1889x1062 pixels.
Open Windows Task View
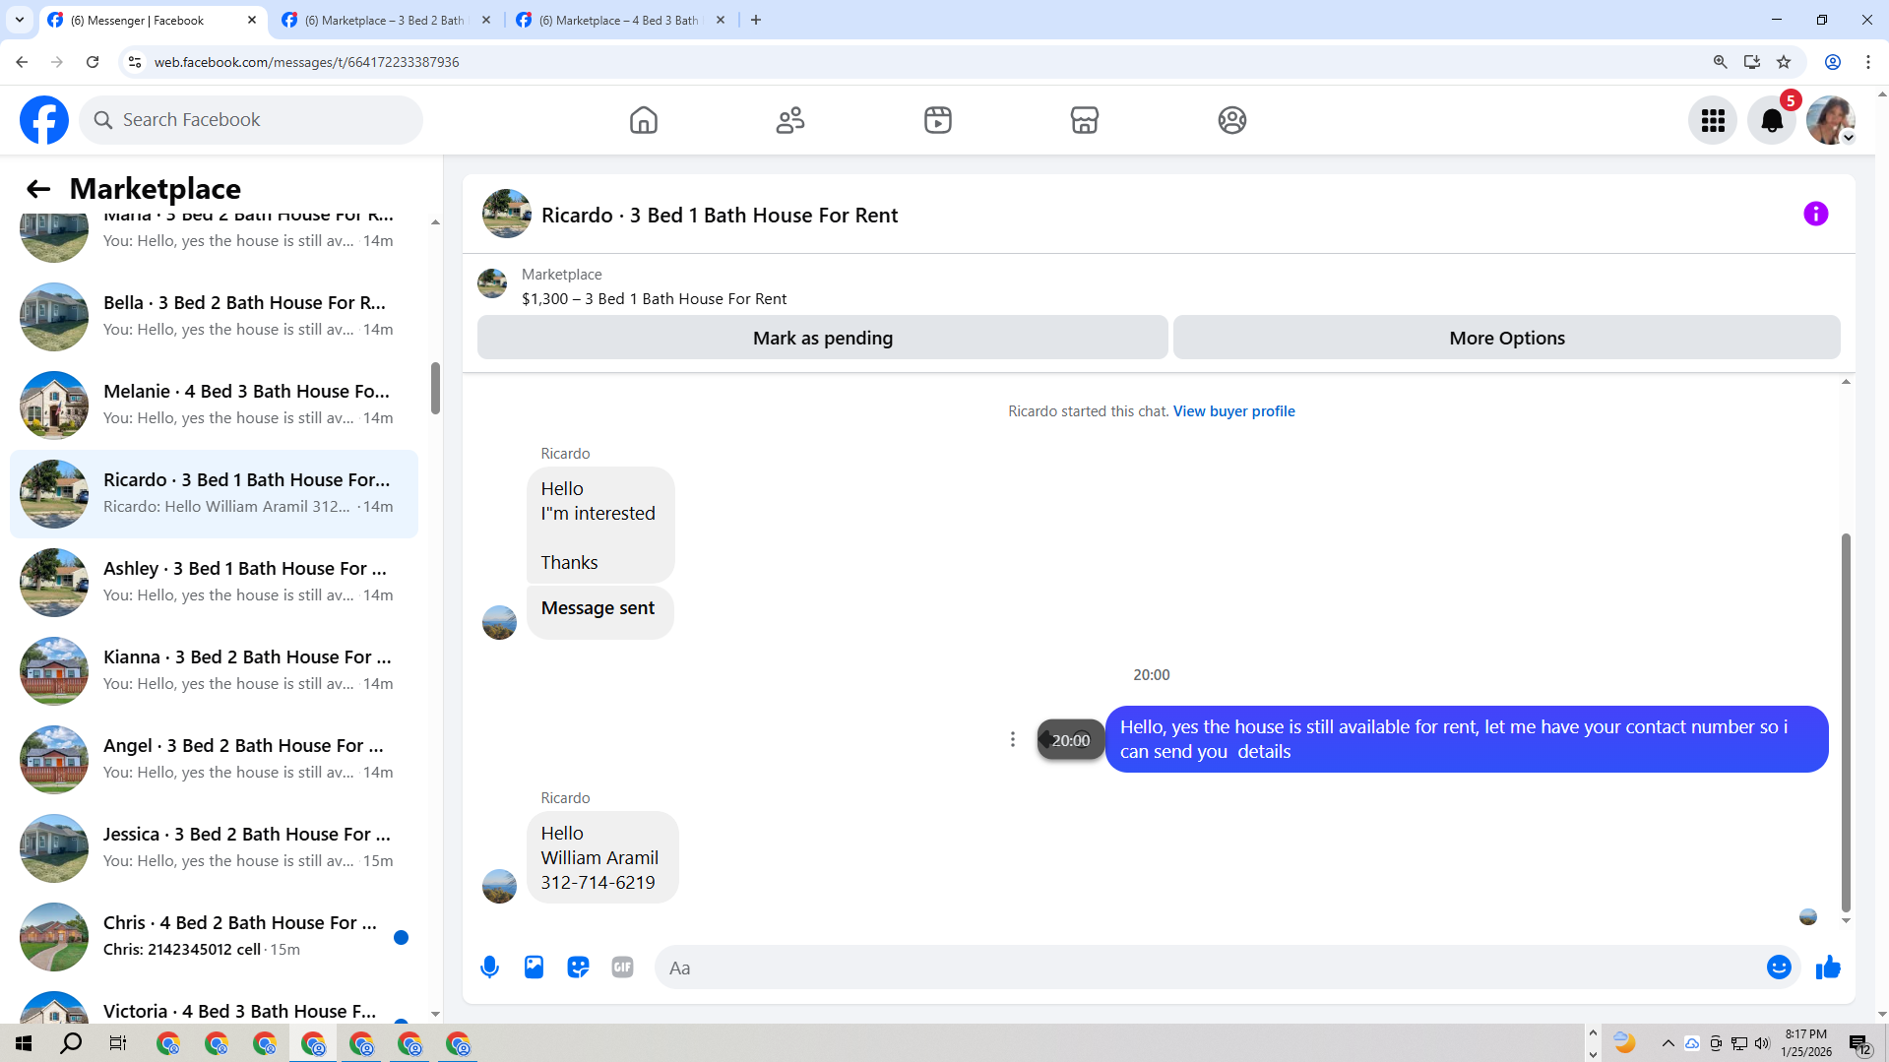[x=118, y=1043]
